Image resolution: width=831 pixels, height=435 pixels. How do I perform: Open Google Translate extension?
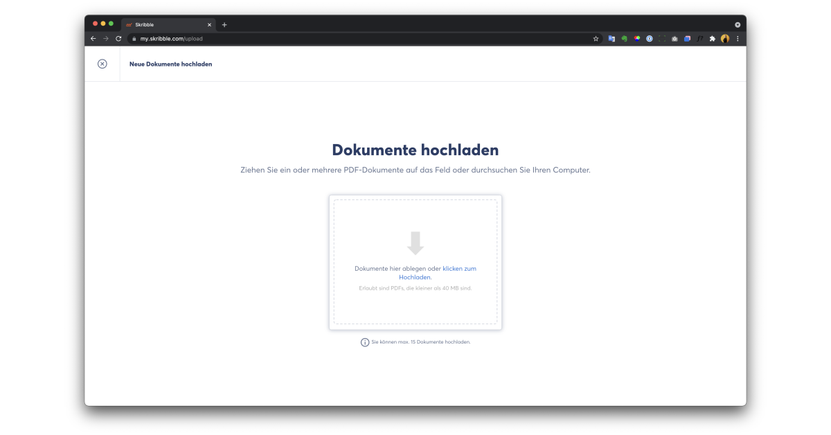pos(611,39)
